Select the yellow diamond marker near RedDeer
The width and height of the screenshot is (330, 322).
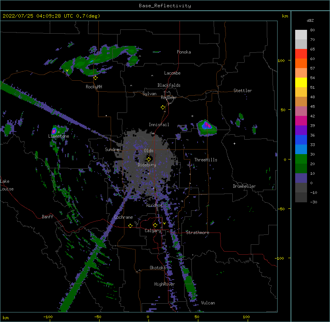(x=163, y=107)
